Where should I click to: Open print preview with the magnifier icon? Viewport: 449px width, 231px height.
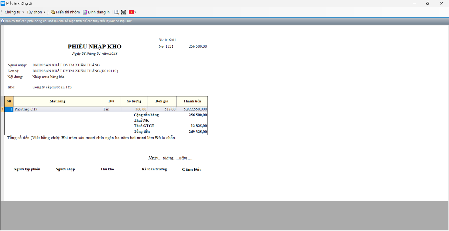point(116,12)
